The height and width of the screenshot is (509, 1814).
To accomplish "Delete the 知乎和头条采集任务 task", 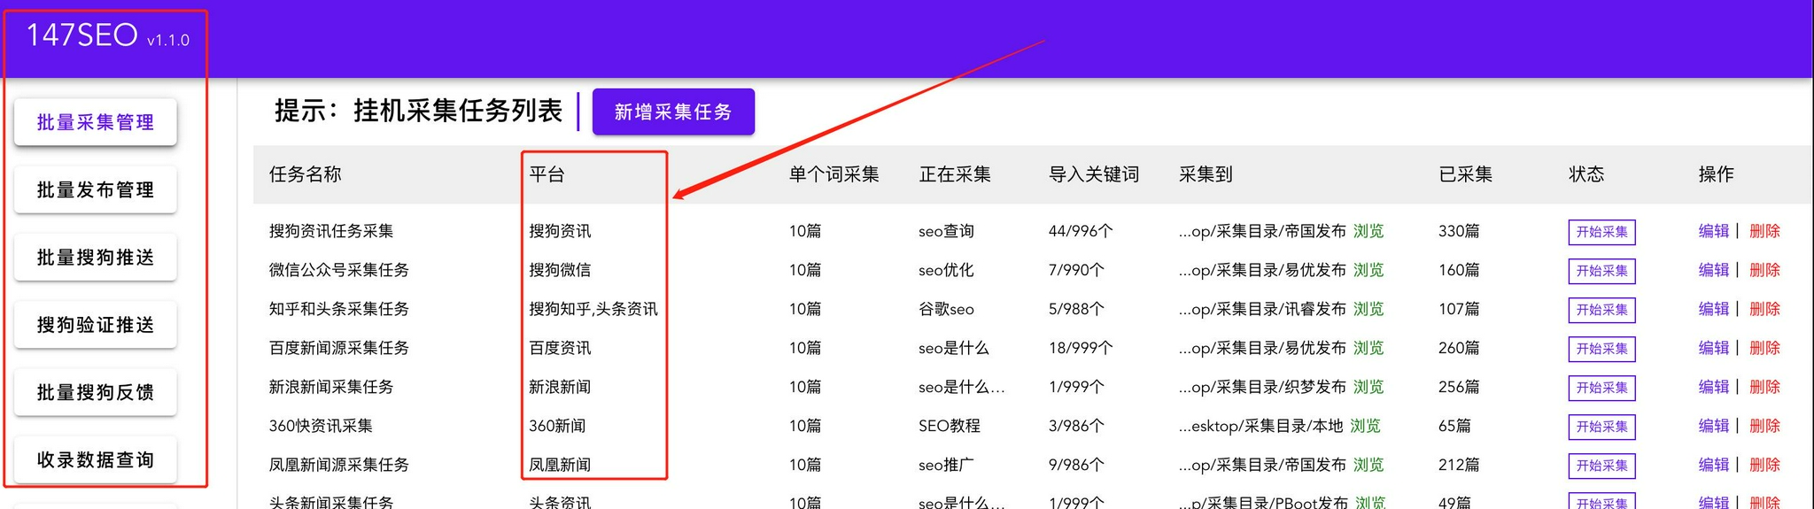I will point(1764,309).
